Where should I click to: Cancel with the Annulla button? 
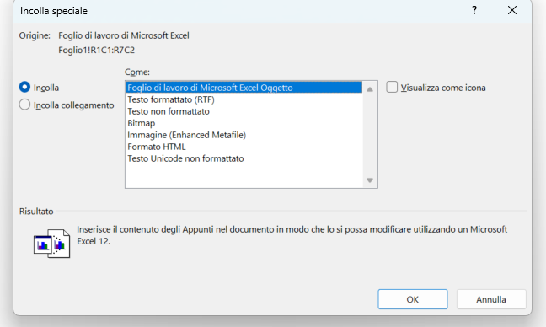click(x=491, y=299)
